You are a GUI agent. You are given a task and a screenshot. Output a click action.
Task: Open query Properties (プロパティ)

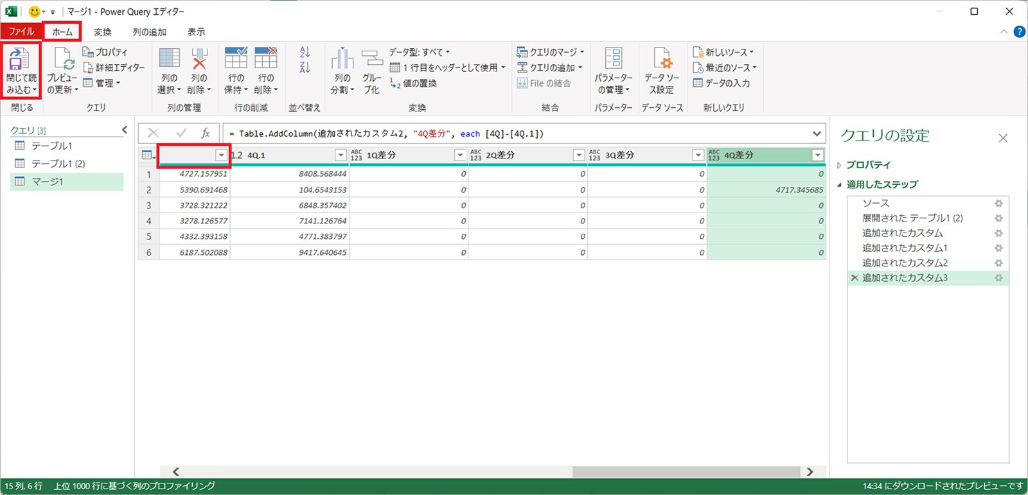coord(105,52)
